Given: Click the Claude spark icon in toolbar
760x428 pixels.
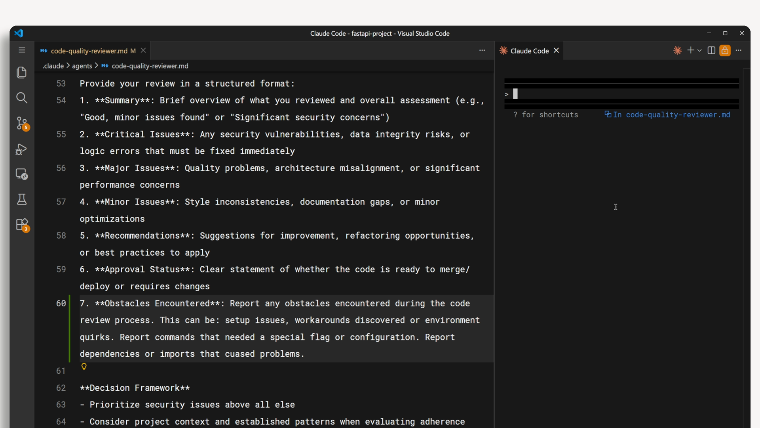Looking at the screenshot, I should pyautogui.click(x=677, y=51).
